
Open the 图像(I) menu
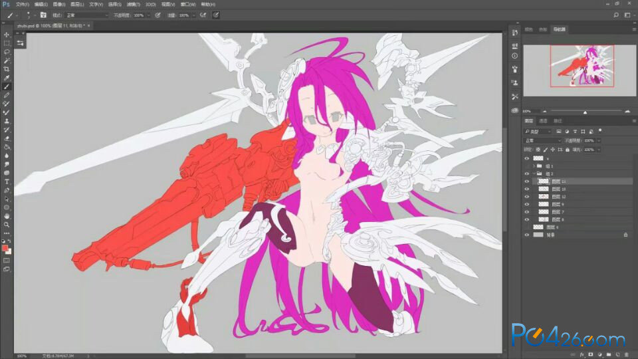click(x=59, y=5)
